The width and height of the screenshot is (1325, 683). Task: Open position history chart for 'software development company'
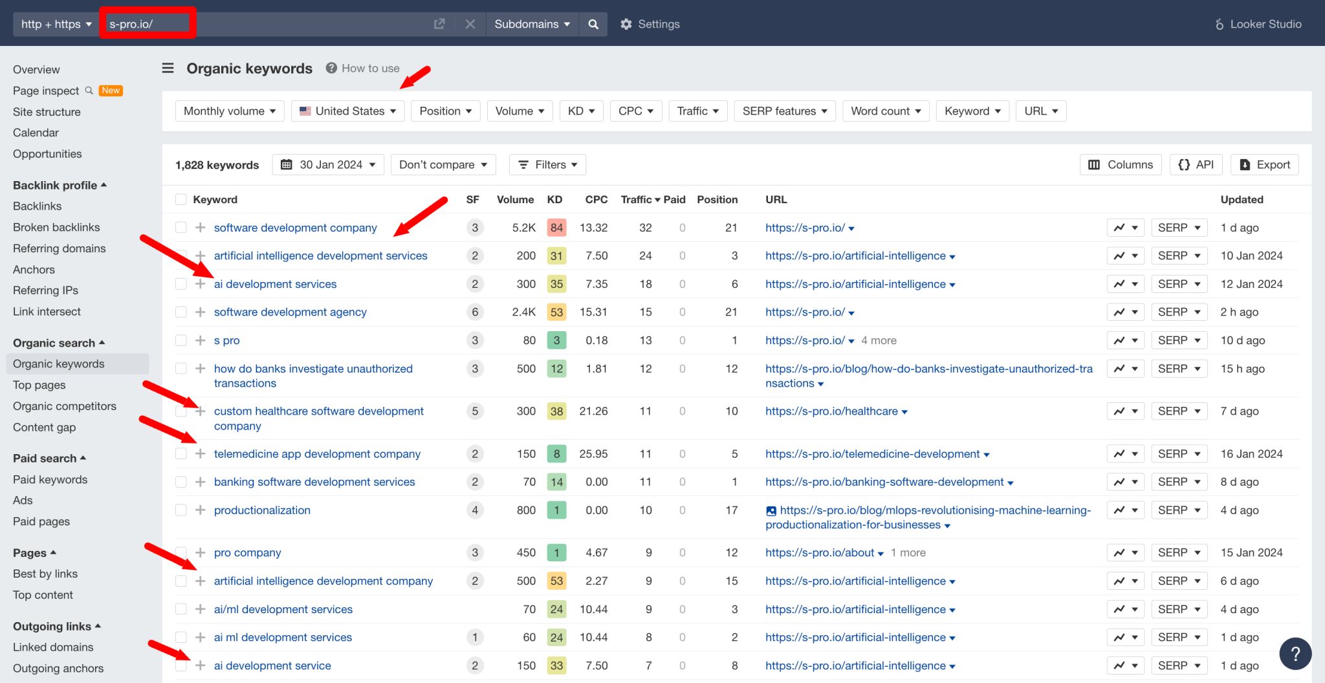tap(1126, 228)
